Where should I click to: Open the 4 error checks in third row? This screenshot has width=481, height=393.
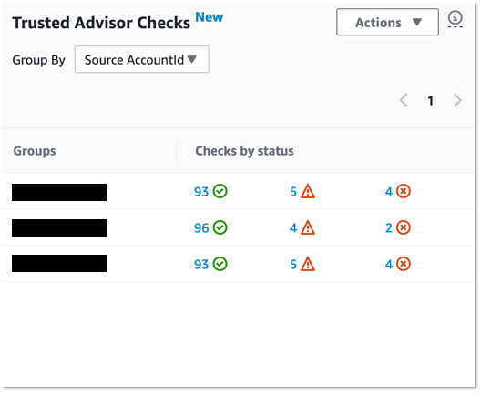pos(389,264)
